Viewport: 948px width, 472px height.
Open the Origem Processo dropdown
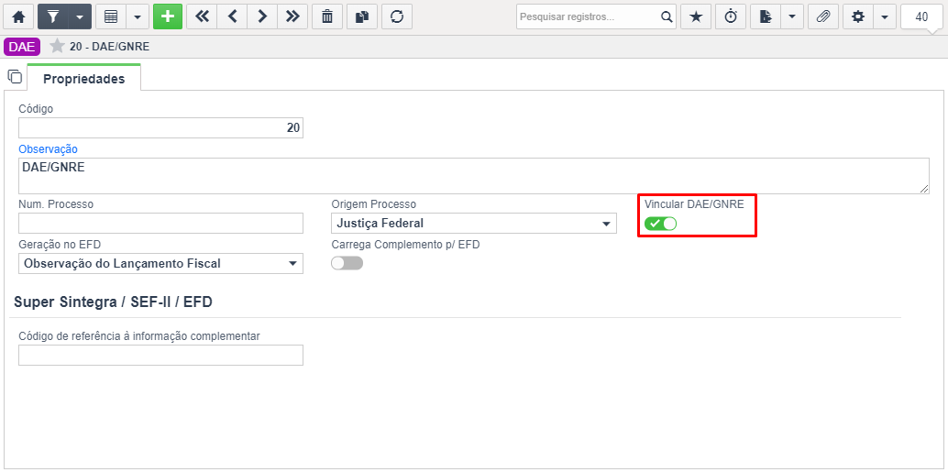click(474, 223)
